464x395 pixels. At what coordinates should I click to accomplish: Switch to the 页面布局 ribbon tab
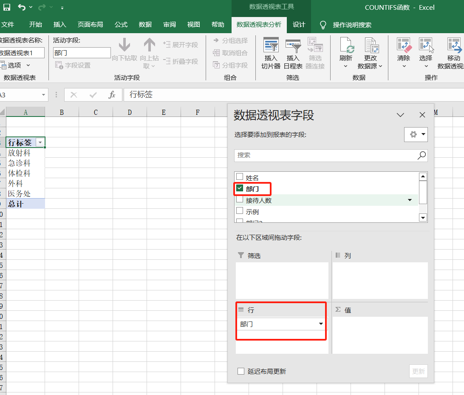click(x=90, y=25)
